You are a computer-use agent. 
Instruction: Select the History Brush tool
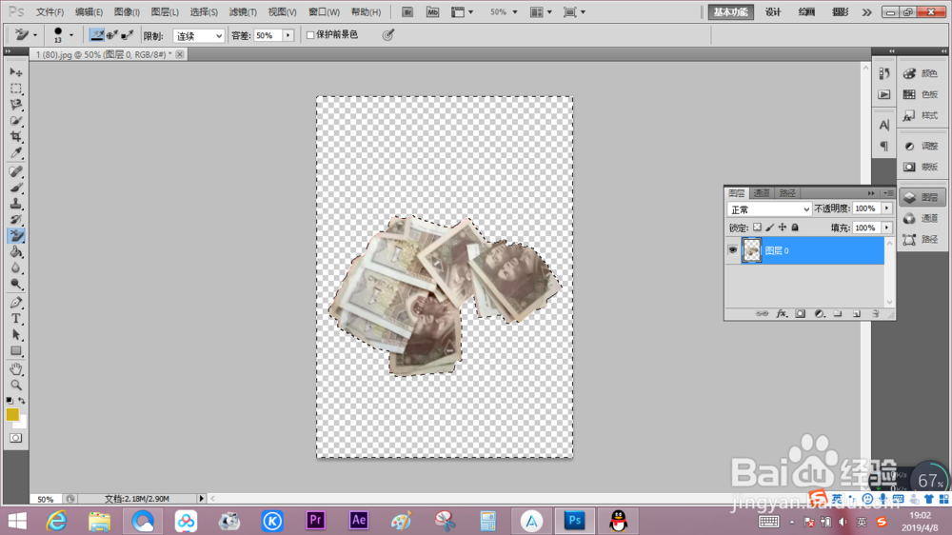tap(16, 220)
